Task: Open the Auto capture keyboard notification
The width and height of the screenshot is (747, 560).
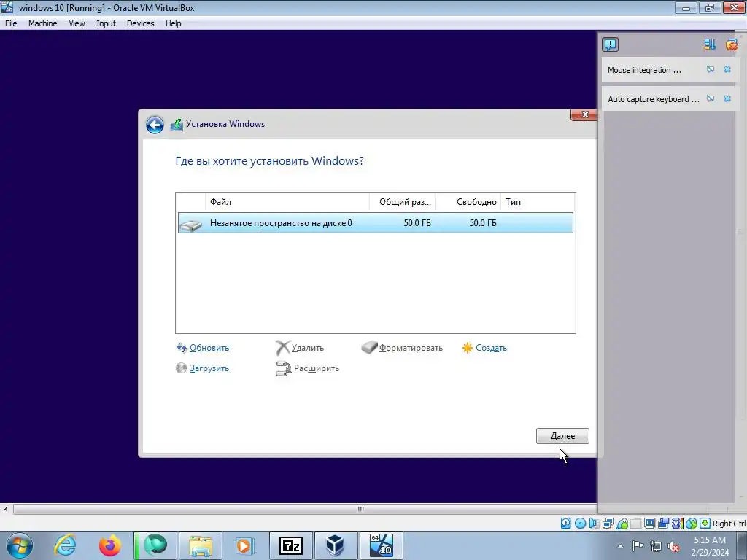Action: coord(653,99)
